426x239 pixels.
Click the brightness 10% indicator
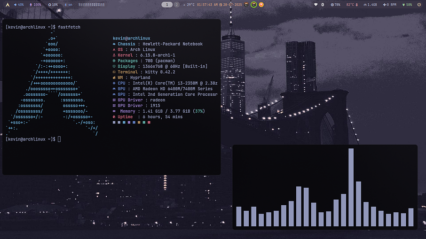click(52, 5)
